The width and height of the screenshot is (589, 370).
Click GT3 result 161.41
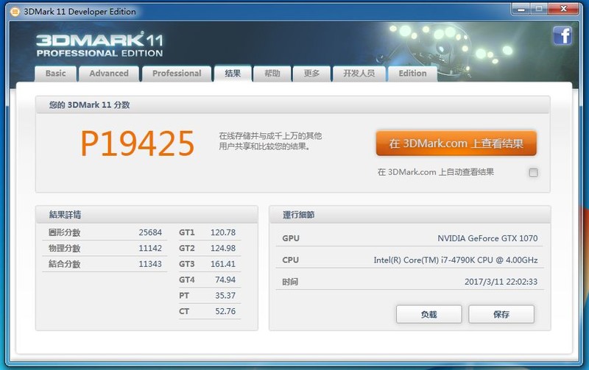pos(223,264)
